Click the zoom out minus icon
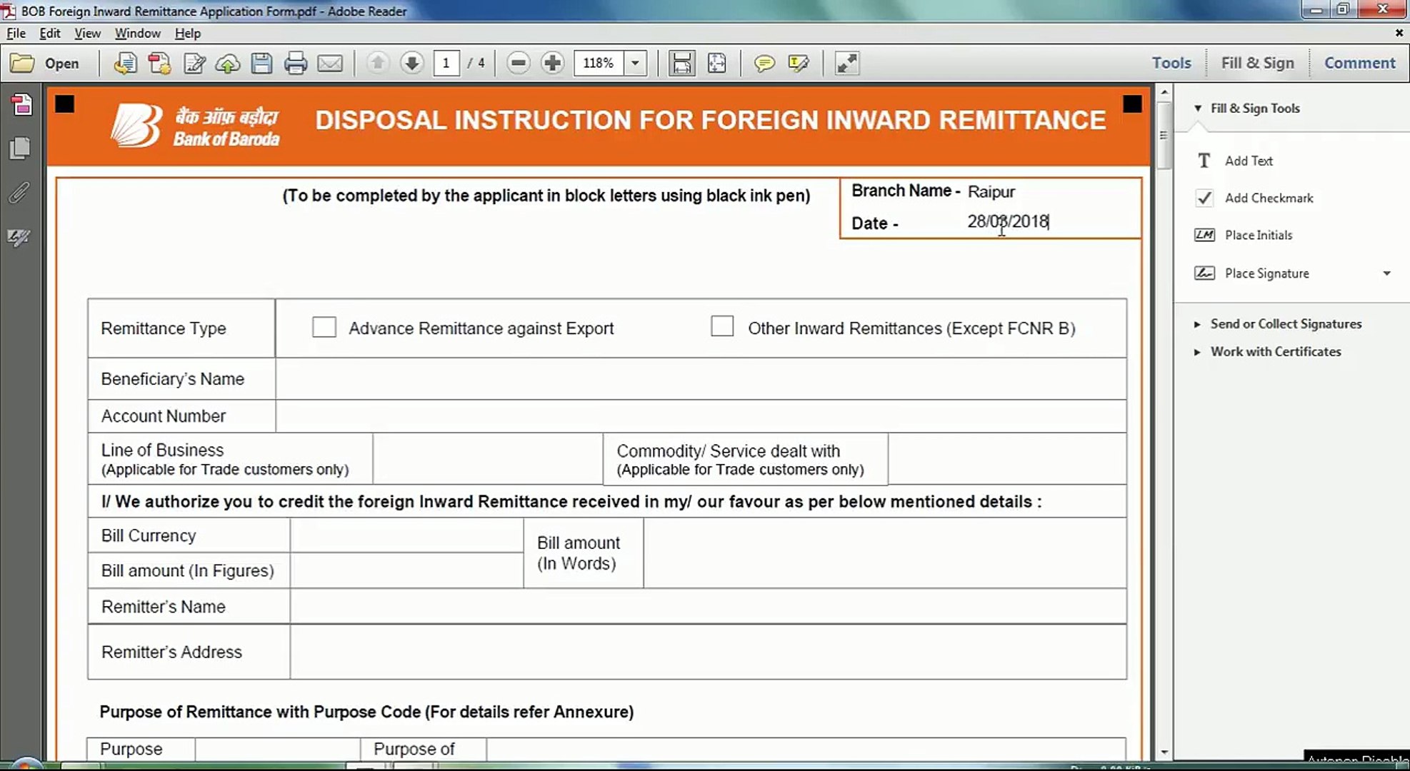Screen dimensions: 1410x771 tap(519, 64)
